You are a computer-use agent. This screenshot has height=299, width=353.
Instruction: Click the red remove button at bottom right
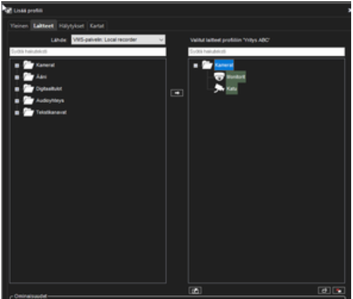339,290
